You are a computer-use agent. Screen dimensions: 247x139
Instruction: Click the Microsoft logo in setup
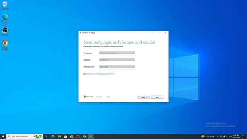click(88, 97)
